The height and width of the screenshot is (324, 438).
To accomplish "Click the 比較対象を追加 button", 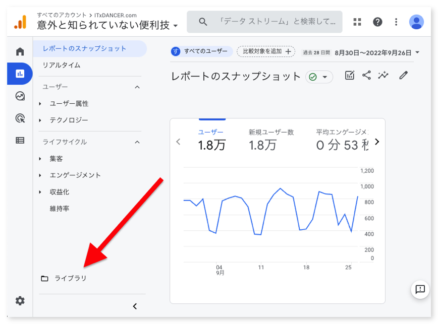I will tap(266, 51).
